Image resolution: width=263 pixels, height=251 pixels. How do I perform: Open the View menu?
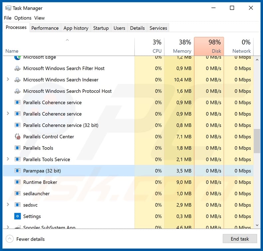pos(39,18)
